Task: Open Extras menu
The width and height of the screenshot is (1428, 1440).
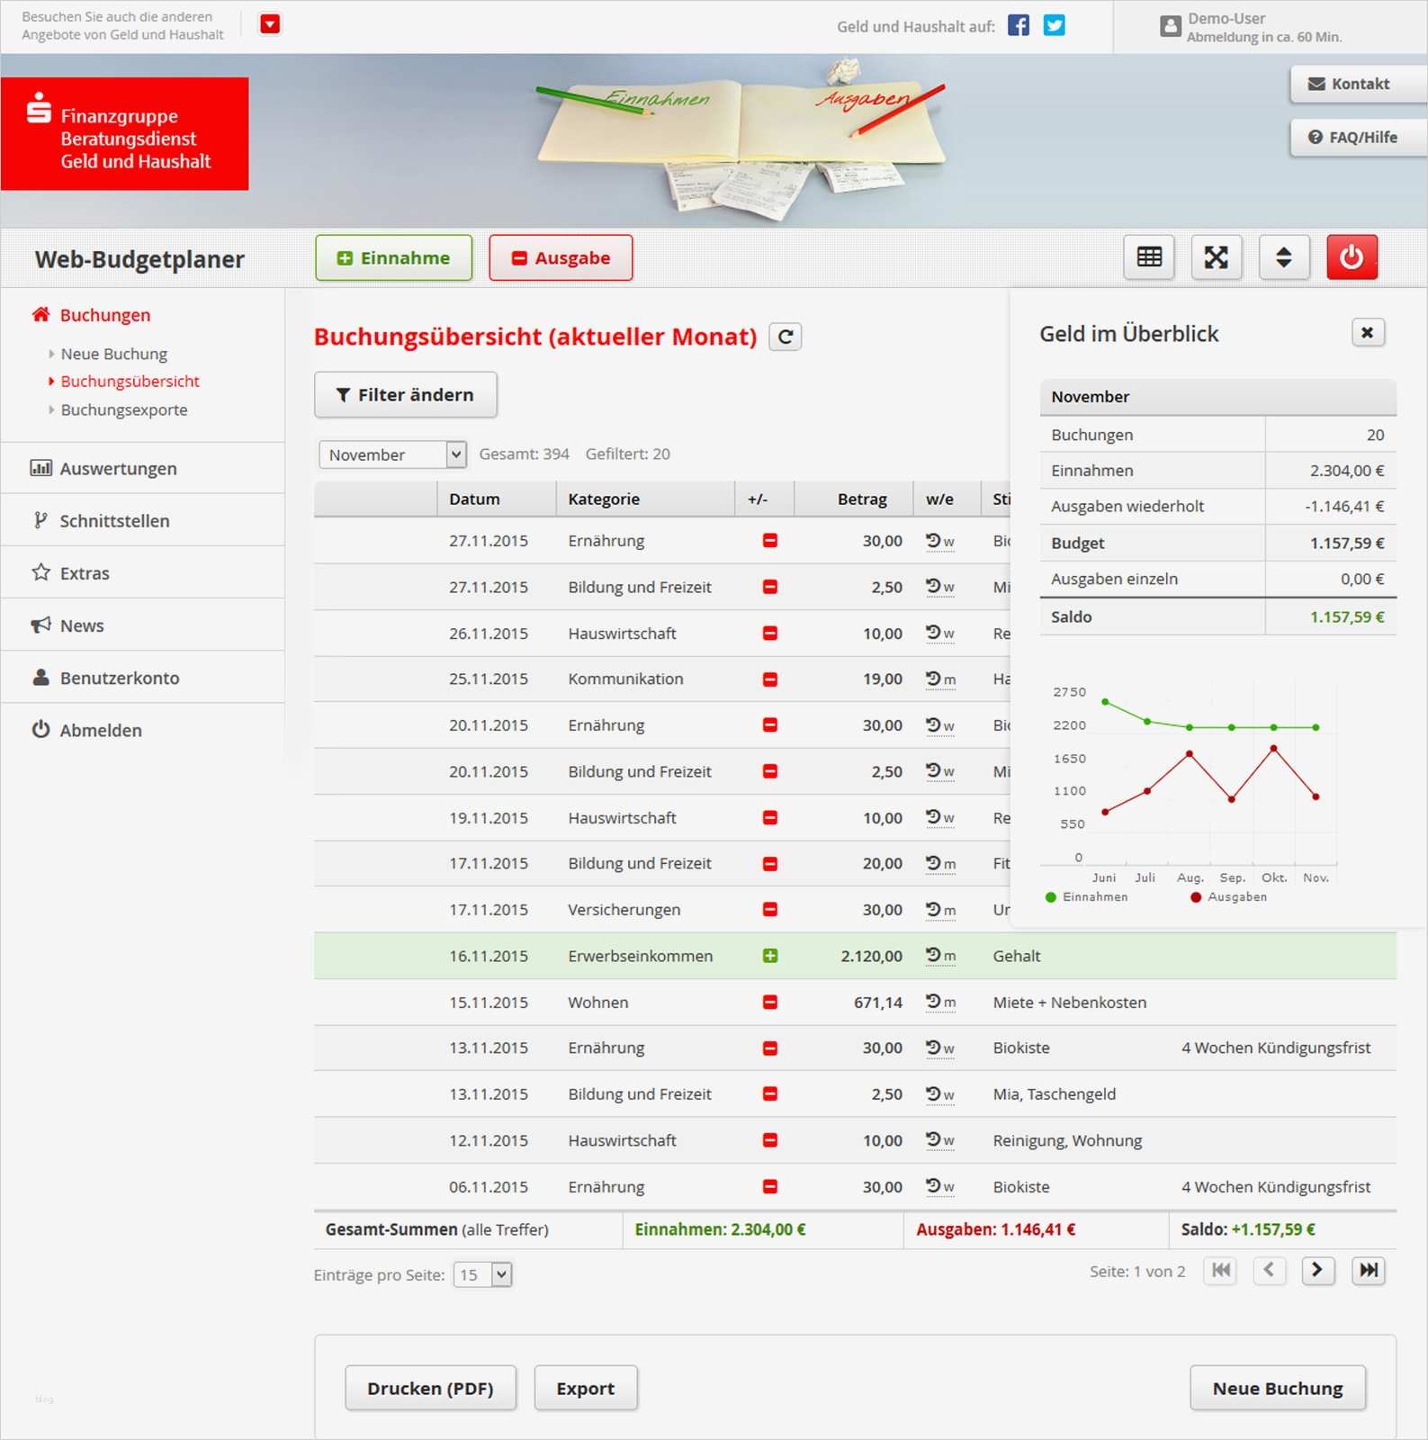Action: pyautogui.click(x=85, y=573)
